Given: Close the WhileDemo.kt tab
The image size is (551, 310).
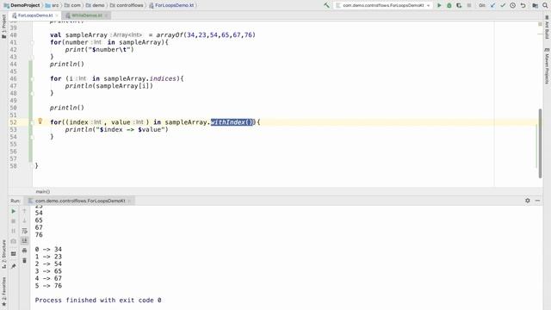Looking at the screenshot, I should [x=106, y=15].
